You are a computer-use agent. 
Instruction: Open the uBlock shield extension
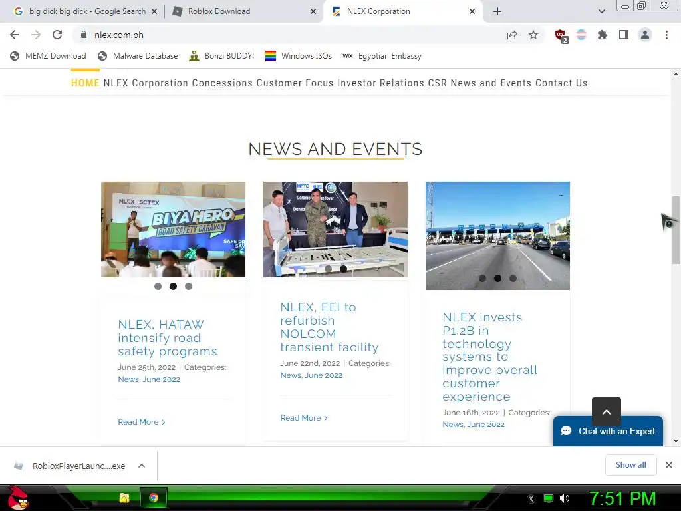[561, 35]
